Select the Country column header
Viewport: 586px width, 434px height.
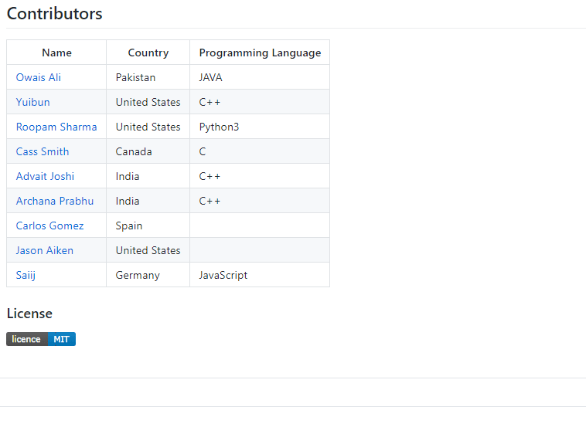[148, 53]
